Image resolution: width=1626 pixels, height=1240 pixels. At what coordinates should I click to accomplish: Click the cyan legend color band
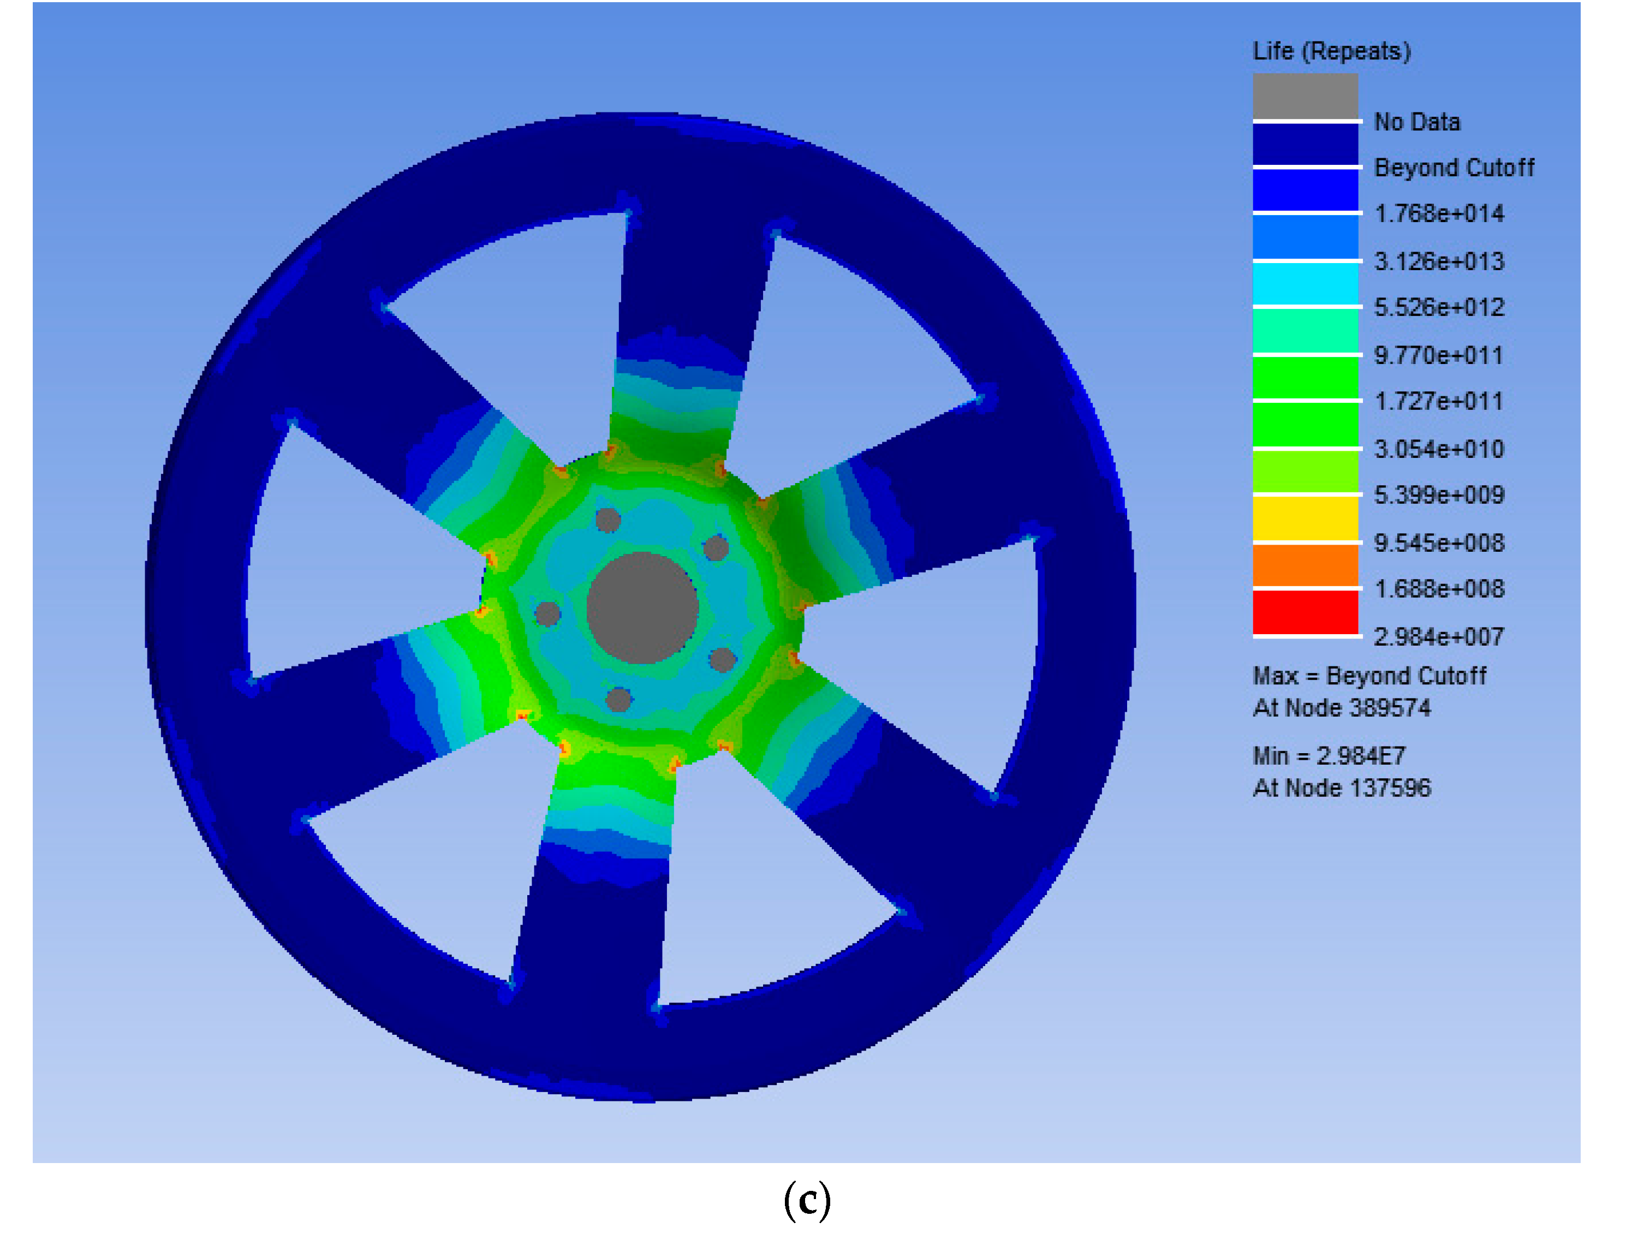(x=1305, y=283)
